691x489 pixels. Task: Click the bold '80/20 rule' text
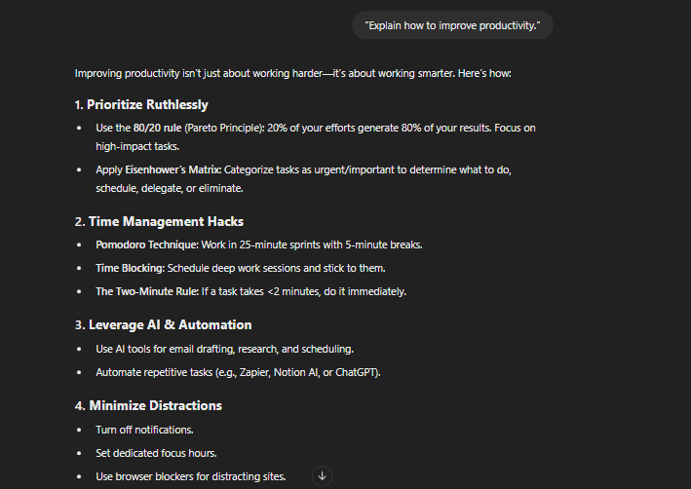pyautogui.click(x=157, y=128)
